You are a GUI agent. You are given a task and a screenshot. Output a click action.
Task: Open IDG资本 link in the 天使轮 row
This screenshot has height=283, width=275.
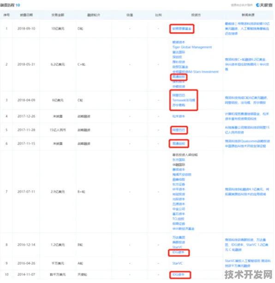click(x=178, y=275)
